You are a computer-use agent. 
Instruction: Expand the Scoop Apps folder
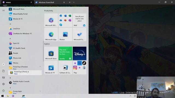point(25,92)
